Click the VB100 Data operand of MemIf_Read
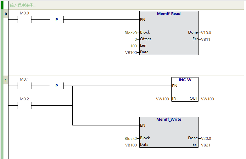Screen dimensions: 246x159 coord(131,52)
